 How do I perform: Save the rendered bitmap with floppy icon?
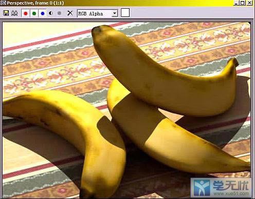coord(6,13)
